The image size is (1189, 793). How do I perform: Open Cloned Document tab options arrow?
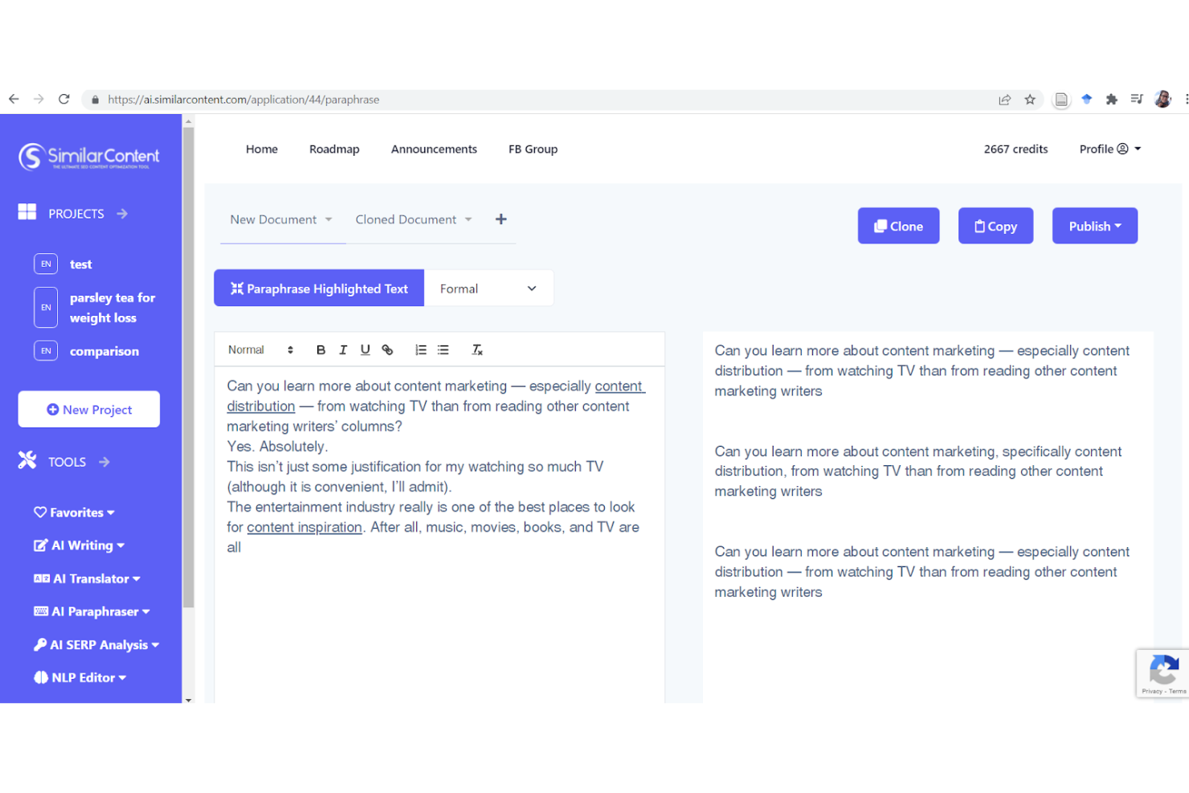point(468,219)
